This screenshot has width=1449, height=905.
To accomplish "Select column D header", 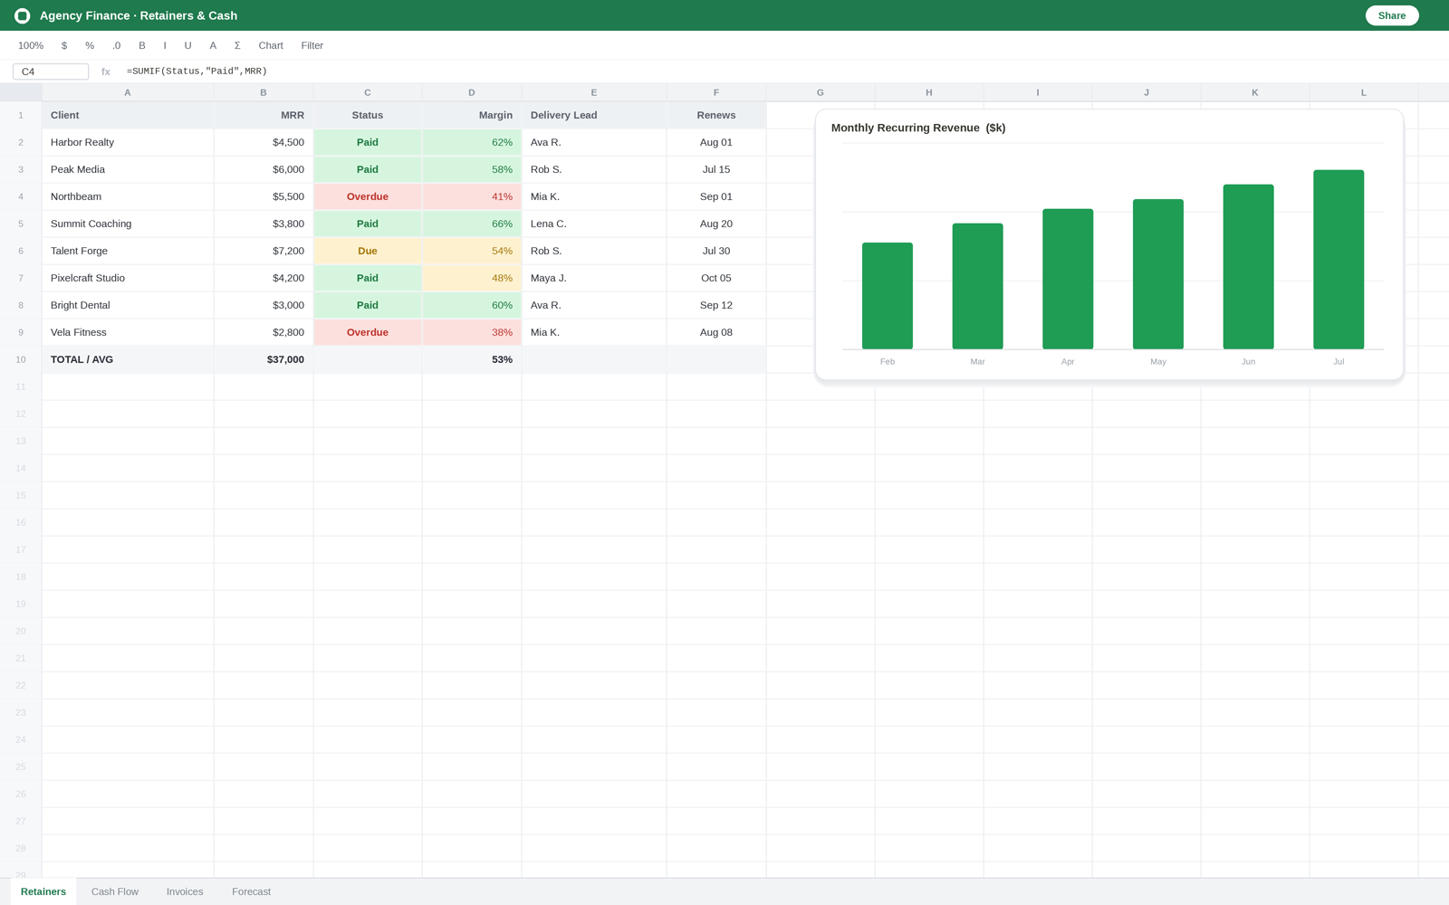I will 472,92.
